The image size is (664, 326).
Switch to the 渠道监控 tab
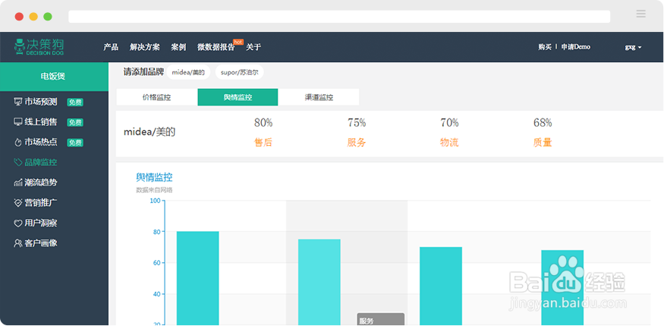[319, 97]
